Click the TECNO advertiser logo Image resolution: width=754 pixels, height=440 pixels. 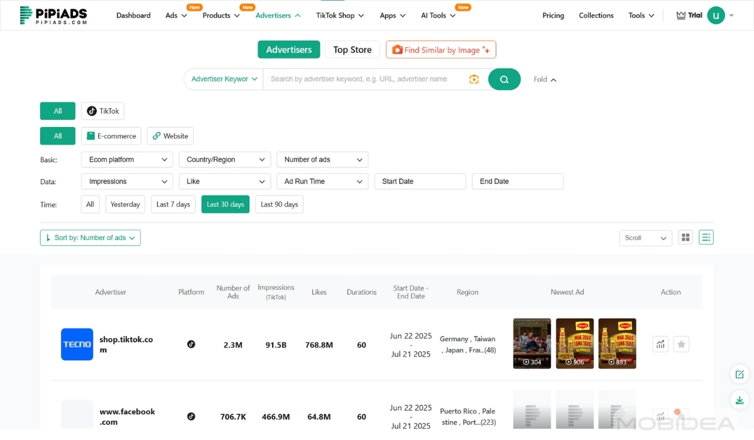77,344
